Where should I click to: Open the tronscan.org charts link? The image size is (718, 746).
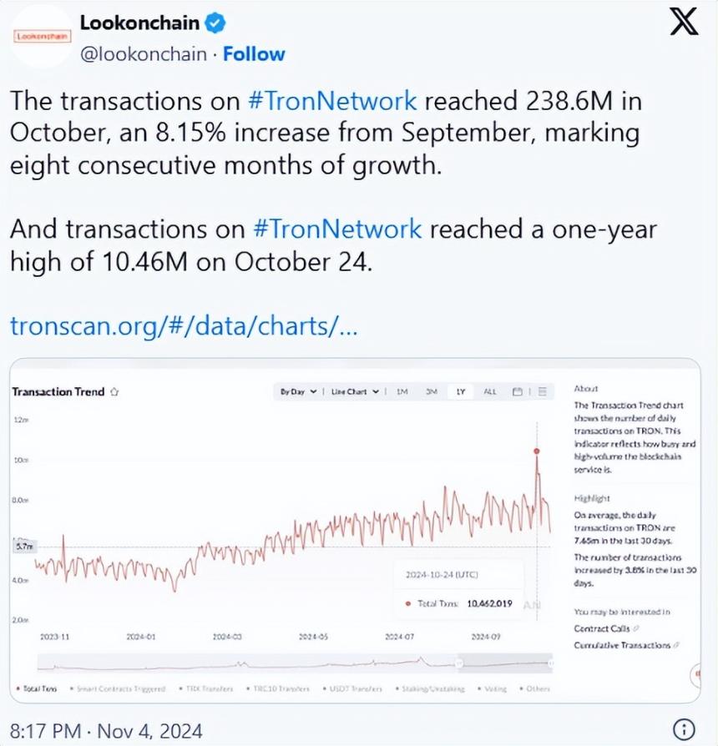[x=184, y=326]
